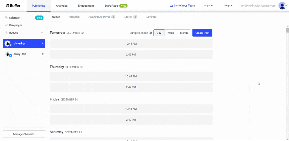Select the clickydrip channel
The height and width of the screenshot is (141, 289).
click(x=24, y=43)
